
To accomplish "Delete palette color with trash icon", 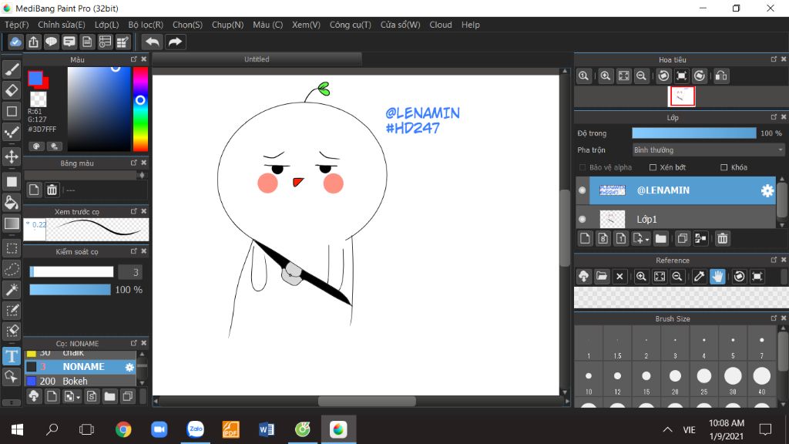I will [x=52, y=190].
